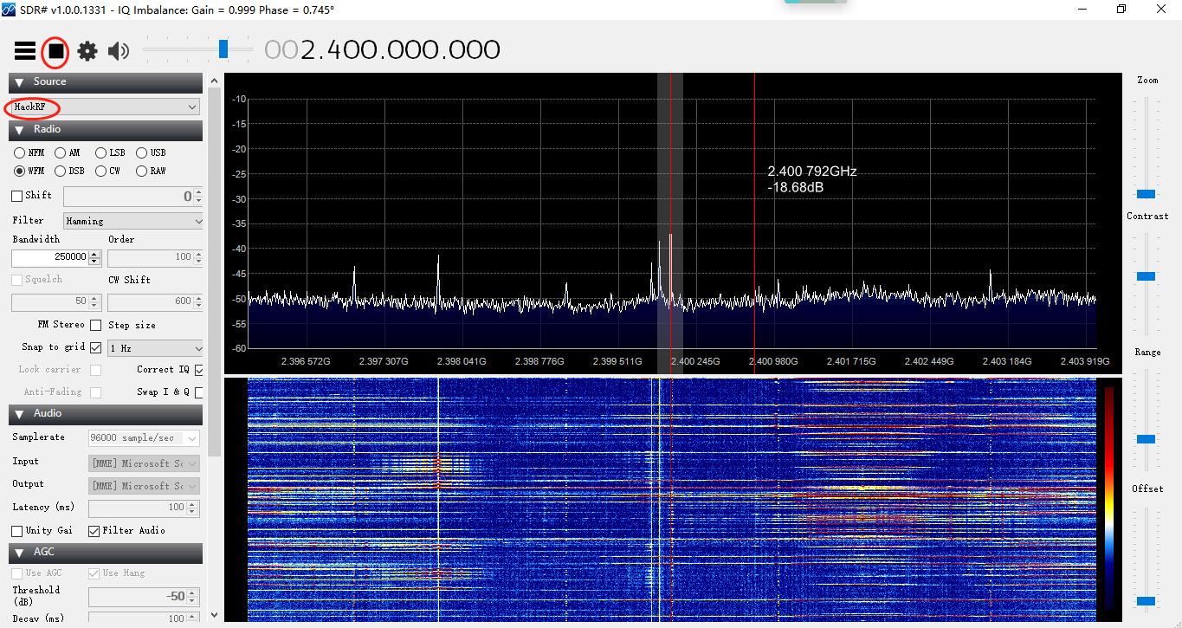
Task: Select DSB demodulation mode
Action: tap(60, 171)
